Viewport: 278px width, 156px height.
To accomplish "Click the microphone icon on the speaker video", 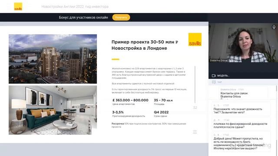I will click(x=274, y=27).
